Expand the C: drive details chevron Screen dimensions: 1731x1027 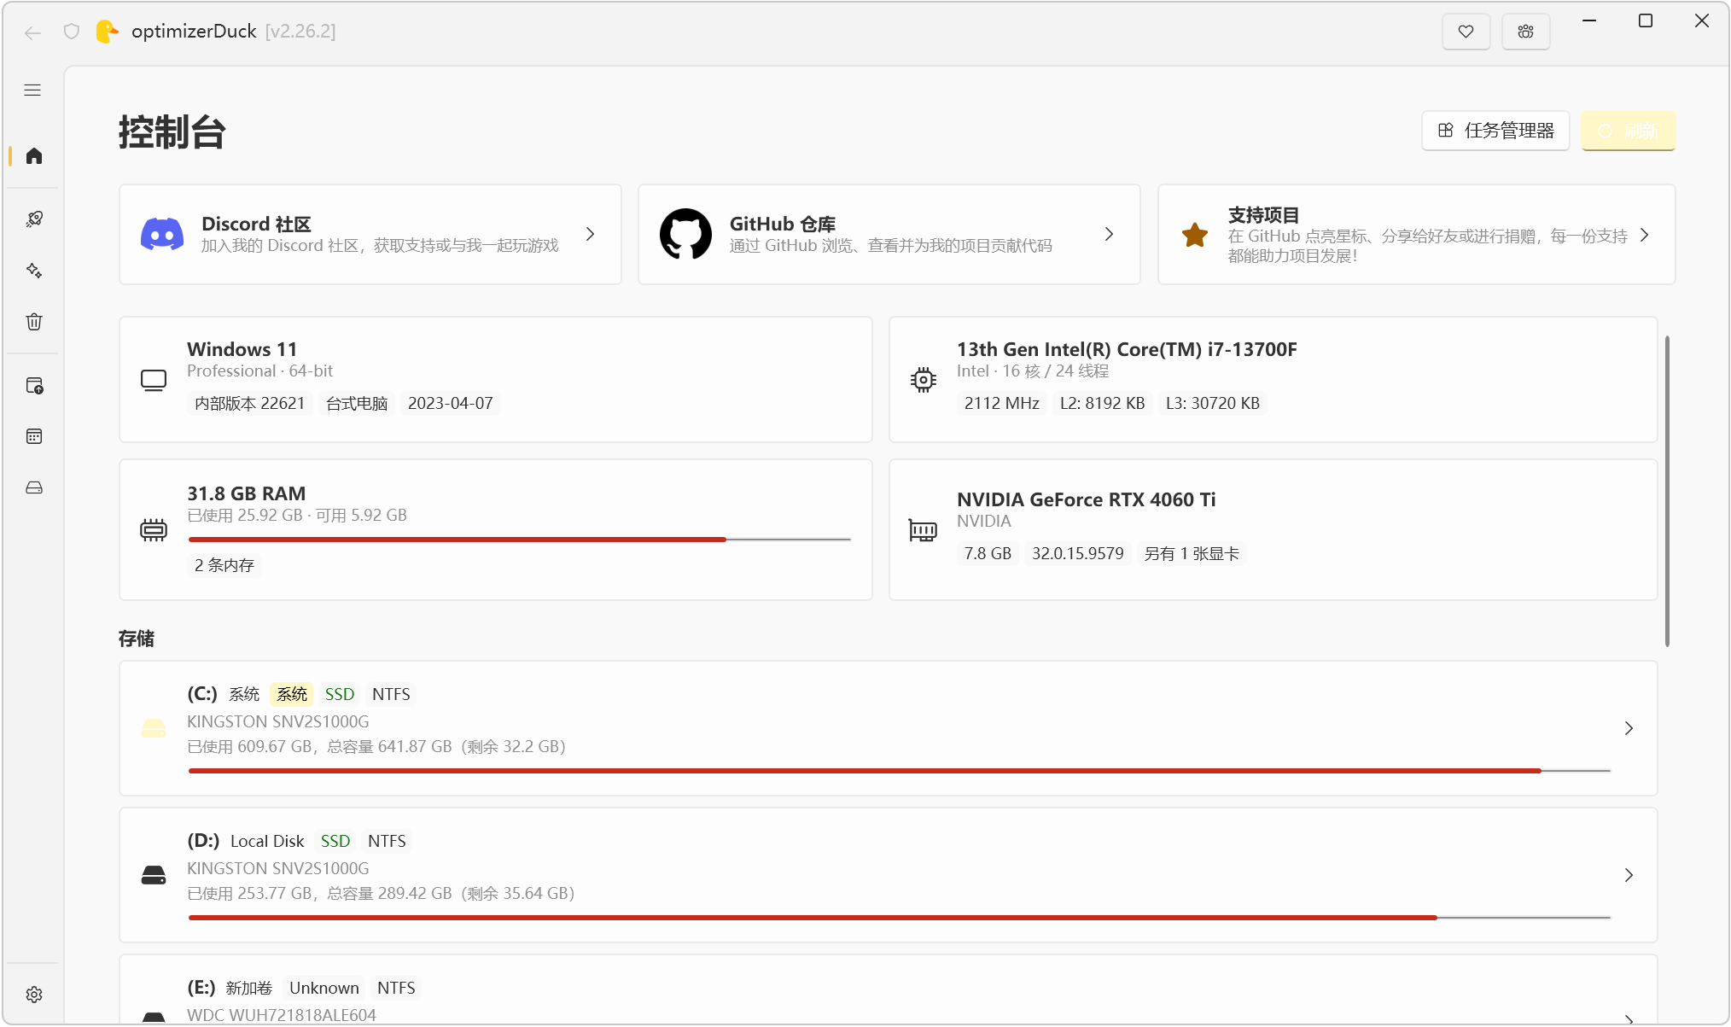tap(1629, 728)
